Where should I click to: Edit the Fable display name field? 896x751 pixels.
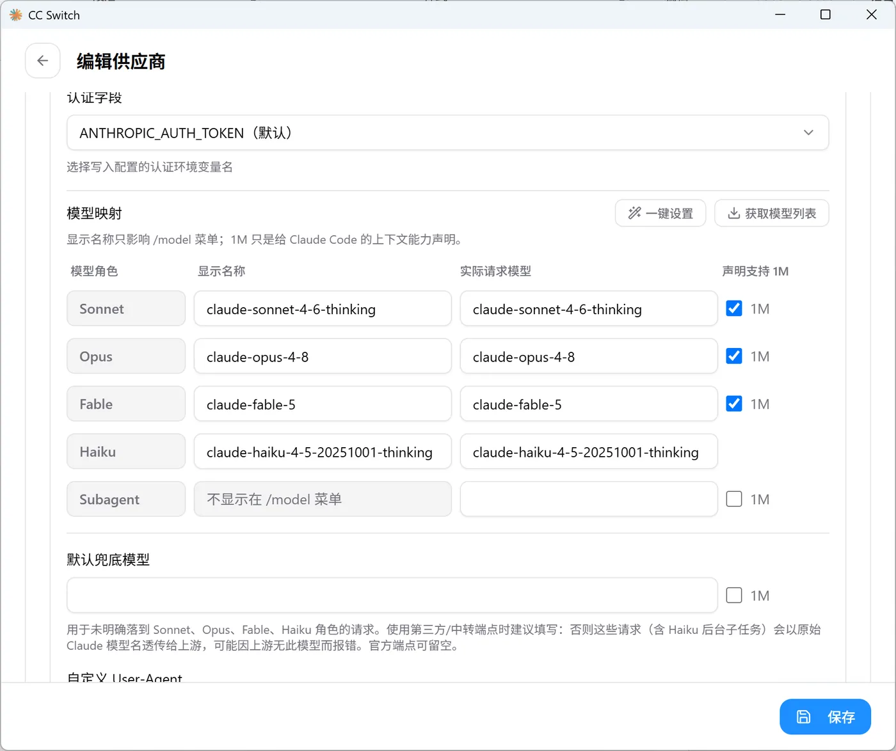[x=323, y=404]
